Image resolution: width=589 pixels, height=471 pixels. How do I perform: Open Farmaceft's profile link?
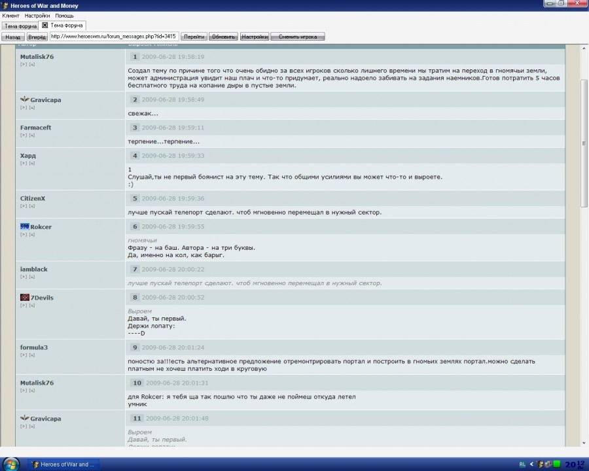(x=36, y=128)
